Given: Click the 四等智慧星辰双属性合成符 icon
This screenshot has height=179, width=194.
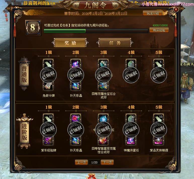Looking at the screenshot, I should (x=104, y=141).
